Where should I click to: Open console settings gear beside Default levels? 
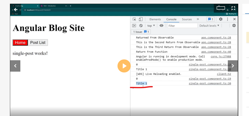tap(234, 26)
